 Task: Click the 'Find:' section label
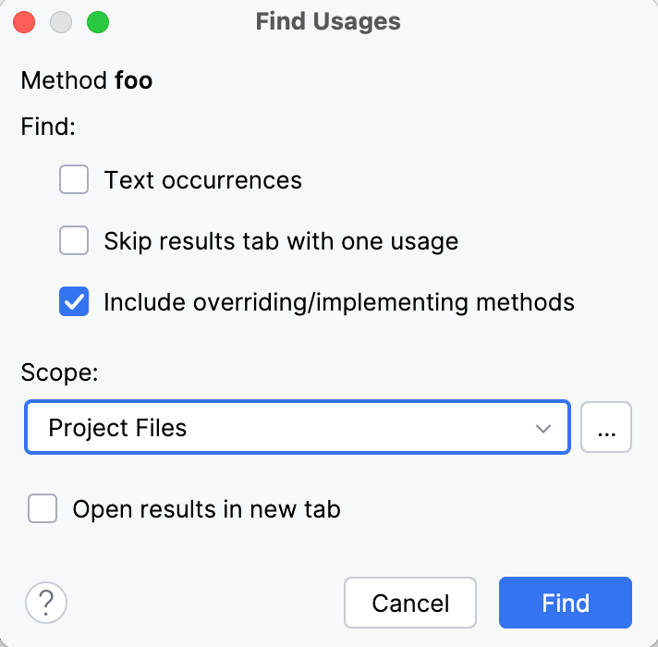coord(48,127)
